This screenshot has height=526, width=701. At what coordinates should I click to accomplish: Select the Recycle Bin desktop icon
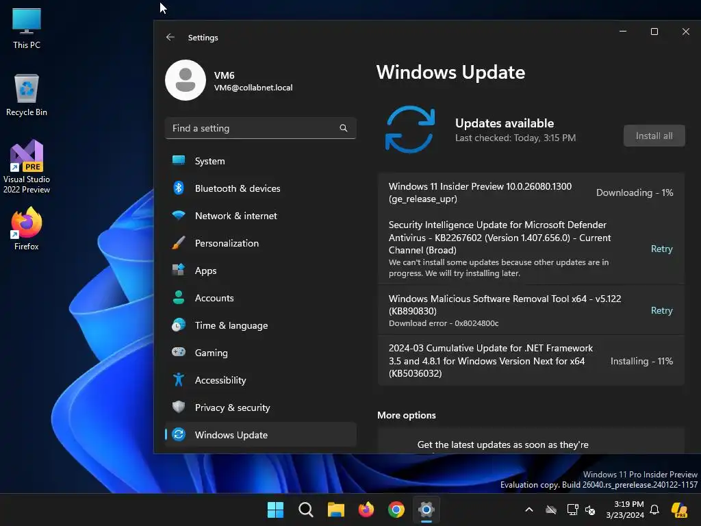coord(27,95)
